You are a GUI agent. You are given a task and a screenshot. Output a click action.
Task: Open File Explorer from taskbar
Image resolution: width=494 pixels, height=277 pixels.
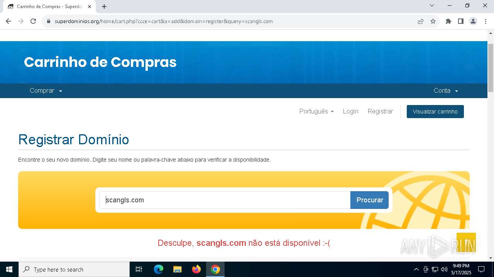pos(177,269)
